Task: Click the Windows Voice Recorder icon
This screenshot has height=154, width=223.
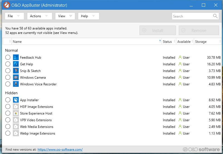Action: pos(16,84)
